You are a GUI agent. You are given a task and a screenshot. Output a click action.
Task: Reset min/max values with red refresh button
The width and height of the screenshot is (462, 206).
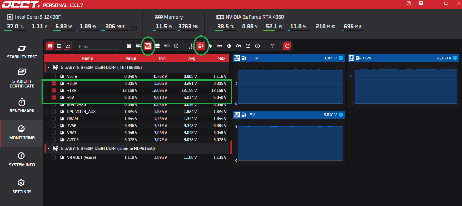tap(287, 46)
